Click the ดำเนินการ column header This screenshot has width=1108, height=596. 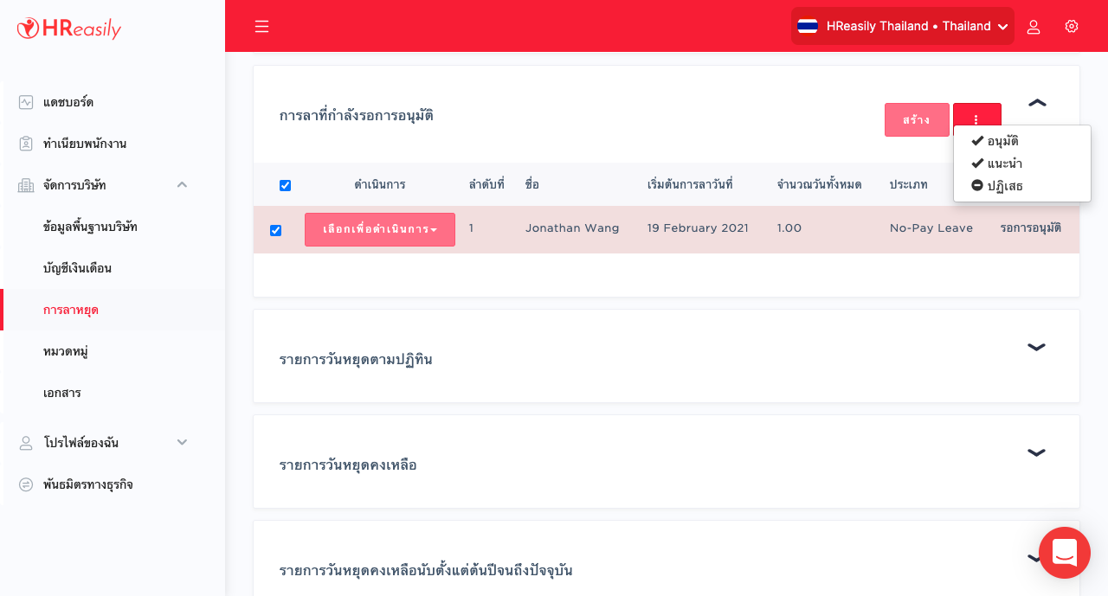pos(380,185)
